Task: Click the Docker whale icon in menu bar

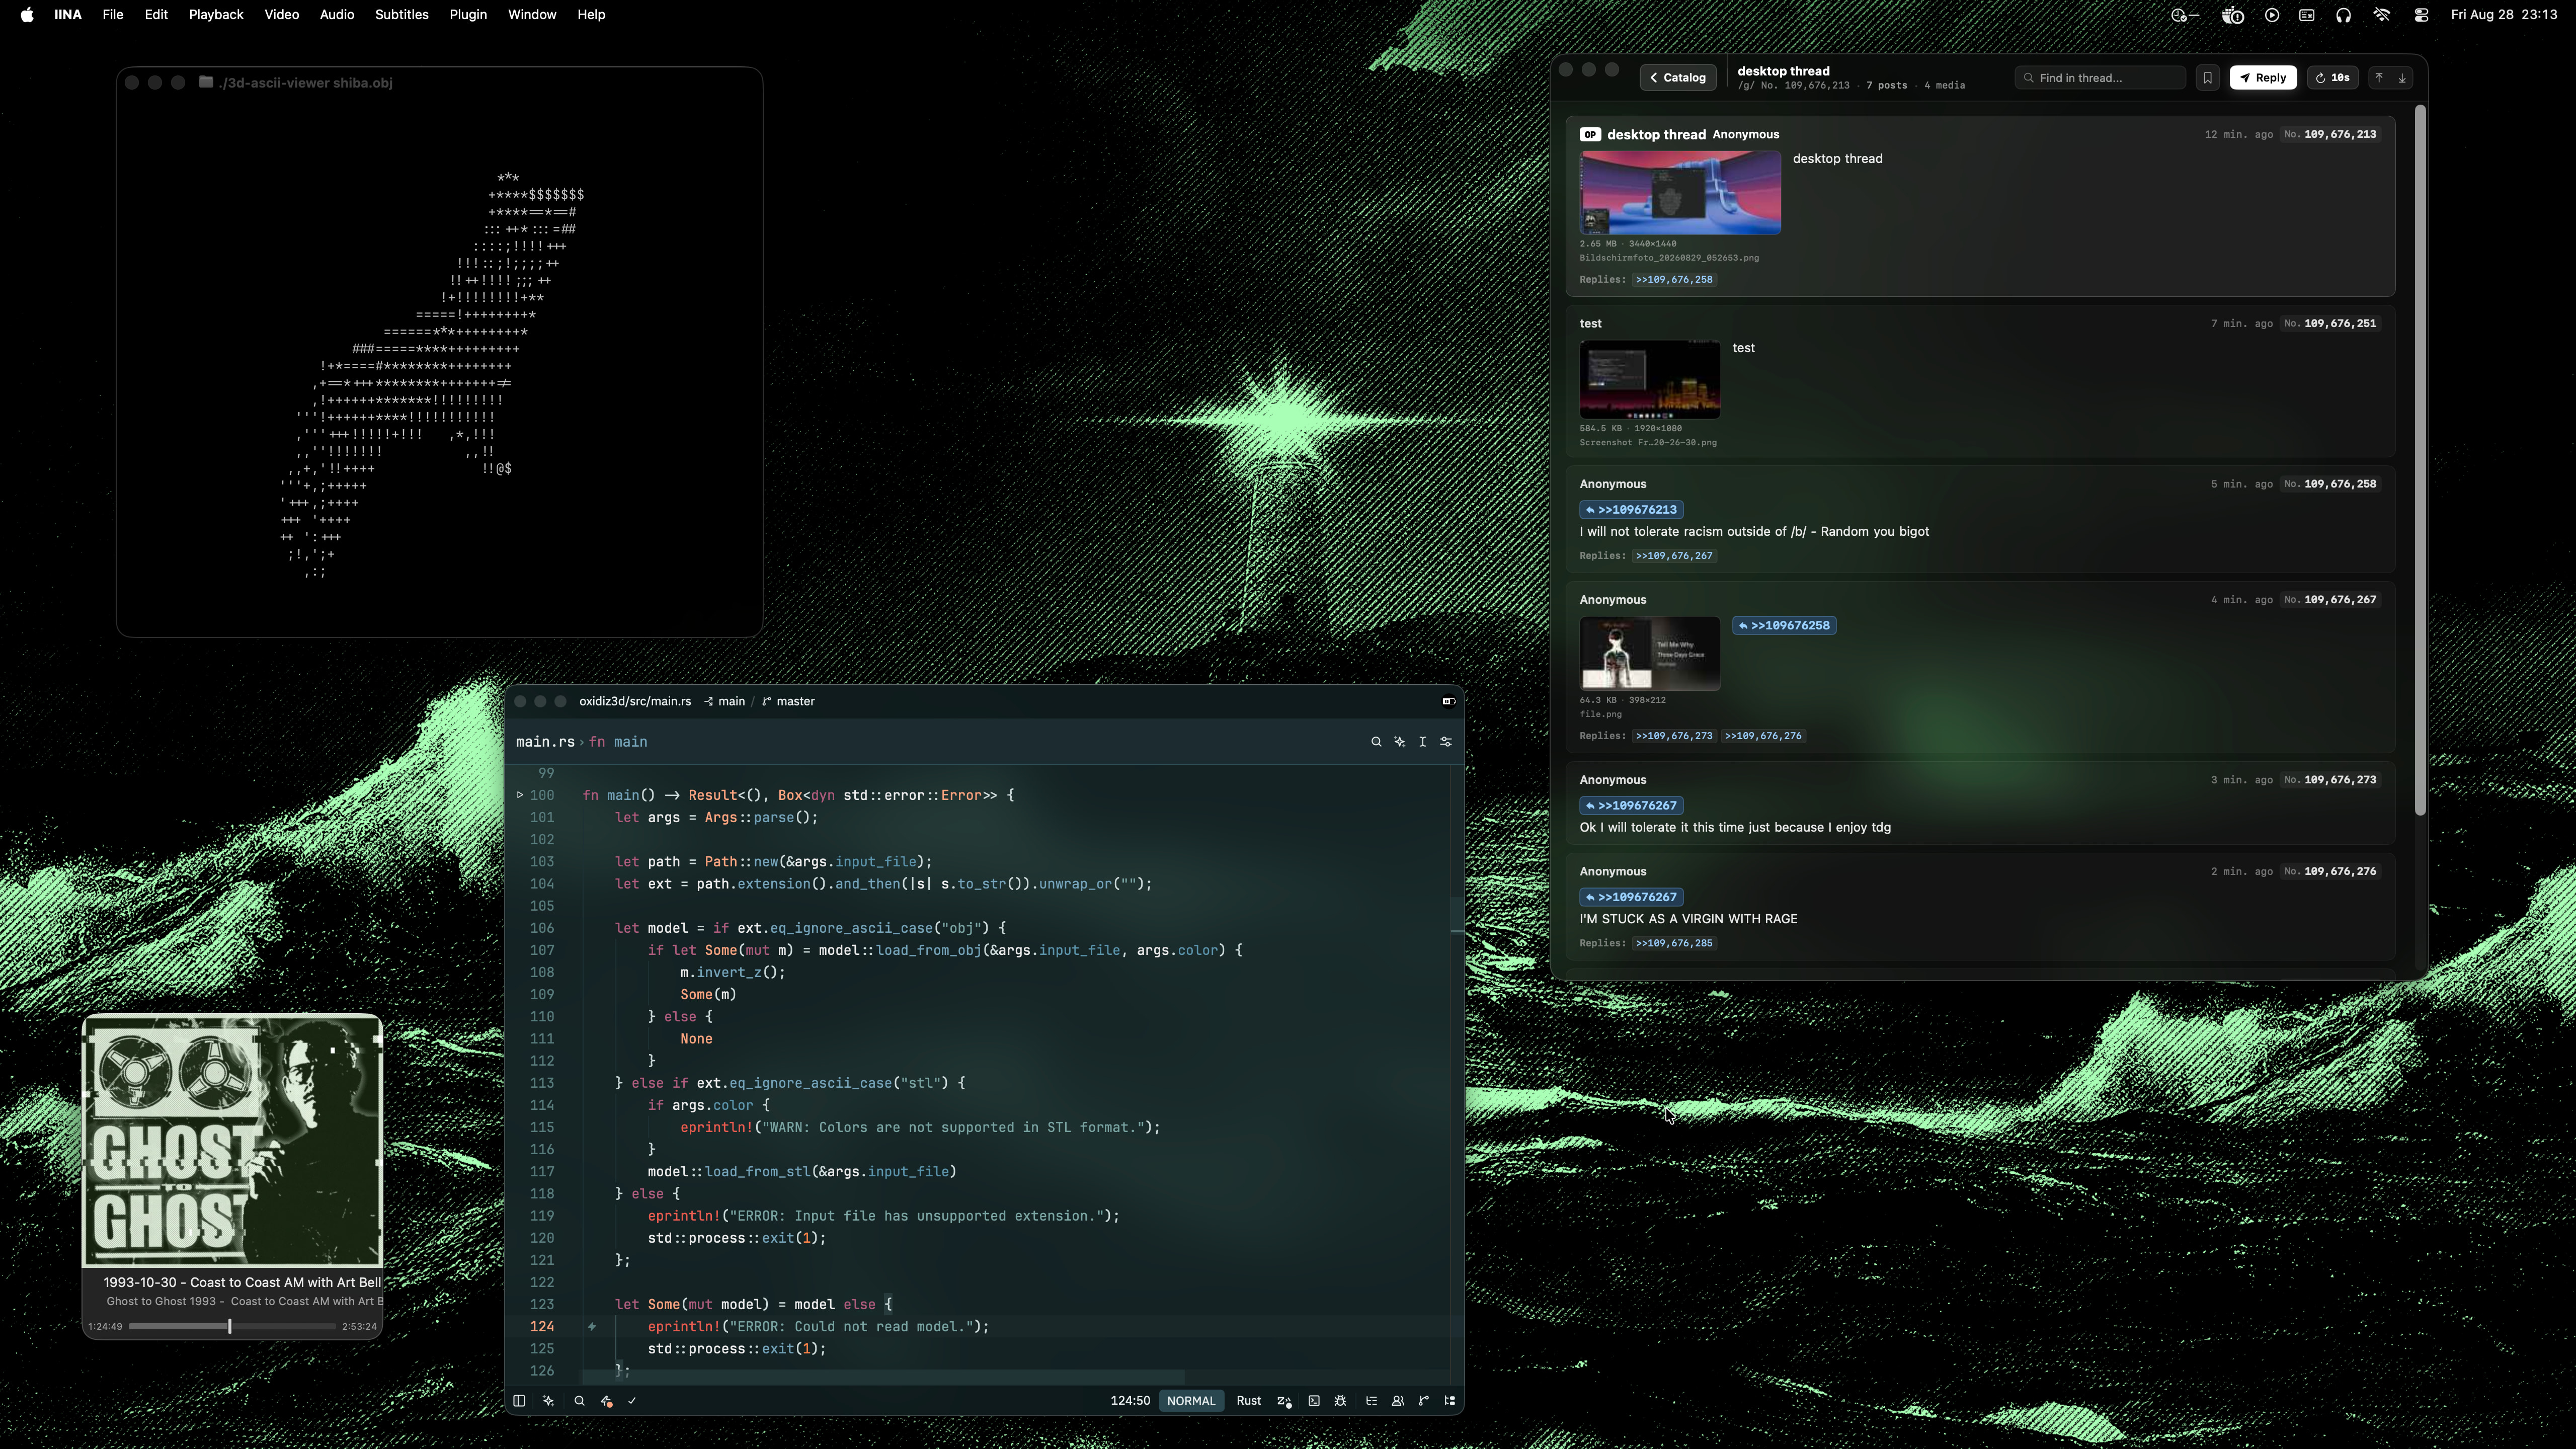Action: point(2233,15)
